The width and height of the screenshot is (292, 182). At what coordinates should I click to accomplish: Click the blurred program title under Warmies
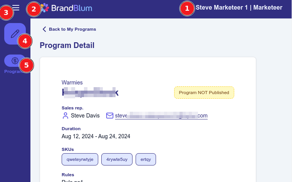point(90,92)
